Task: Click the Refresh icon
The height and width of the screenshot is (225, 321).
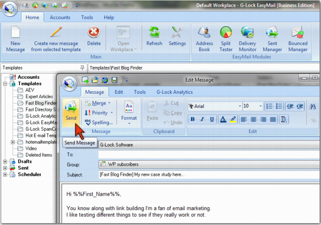Action: click(154, 37)
